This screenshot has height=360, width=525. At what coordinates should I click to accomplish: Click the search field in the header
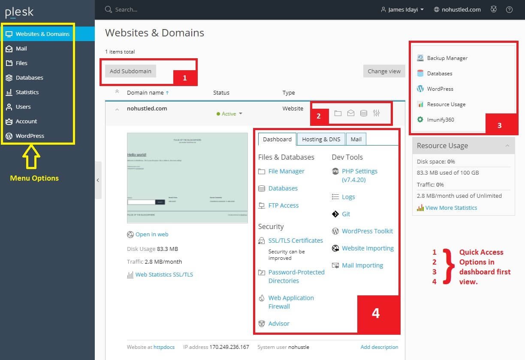coord(127,9)
